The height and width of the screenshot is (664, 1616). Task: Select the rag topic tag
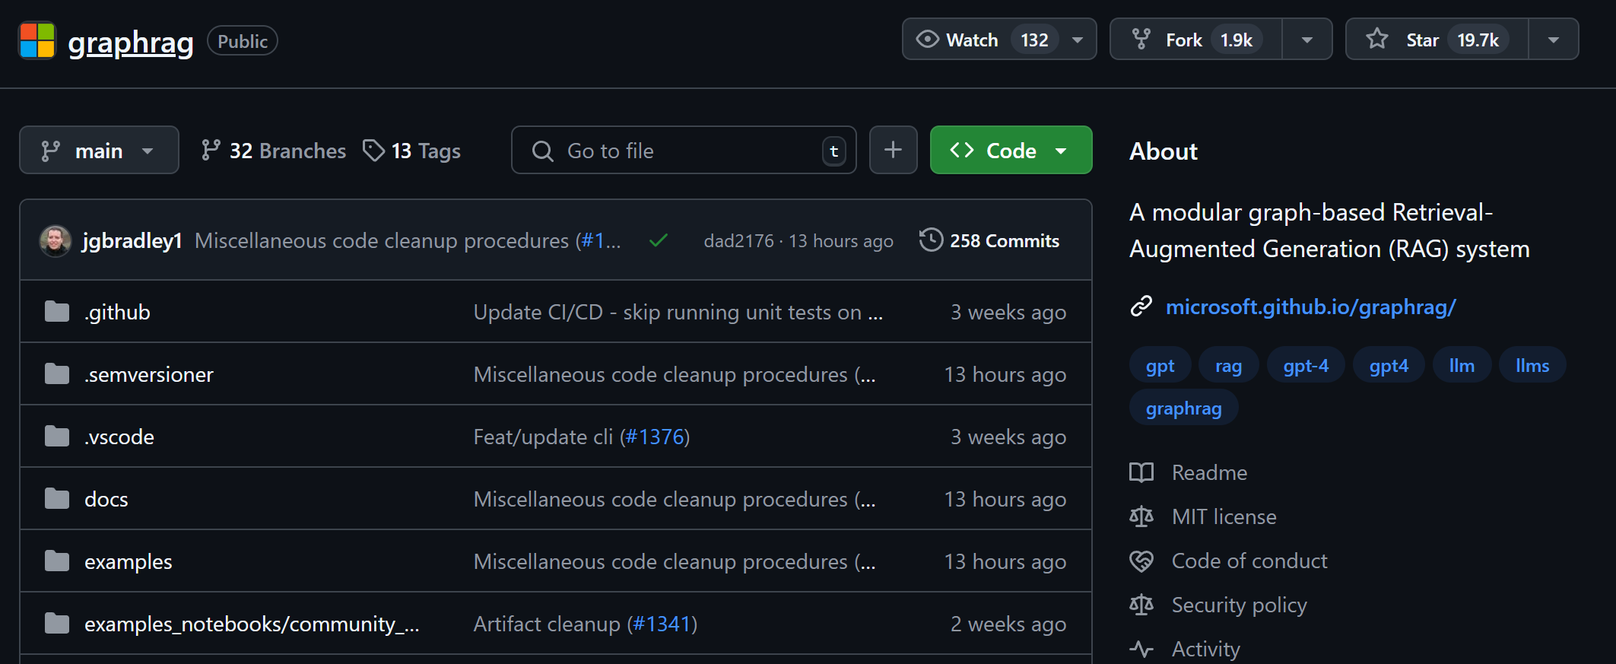1228,366
